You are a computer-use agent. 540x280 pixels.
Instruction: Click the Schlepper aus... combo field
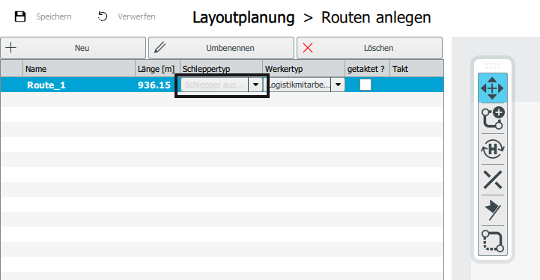[x=214, y=85]
